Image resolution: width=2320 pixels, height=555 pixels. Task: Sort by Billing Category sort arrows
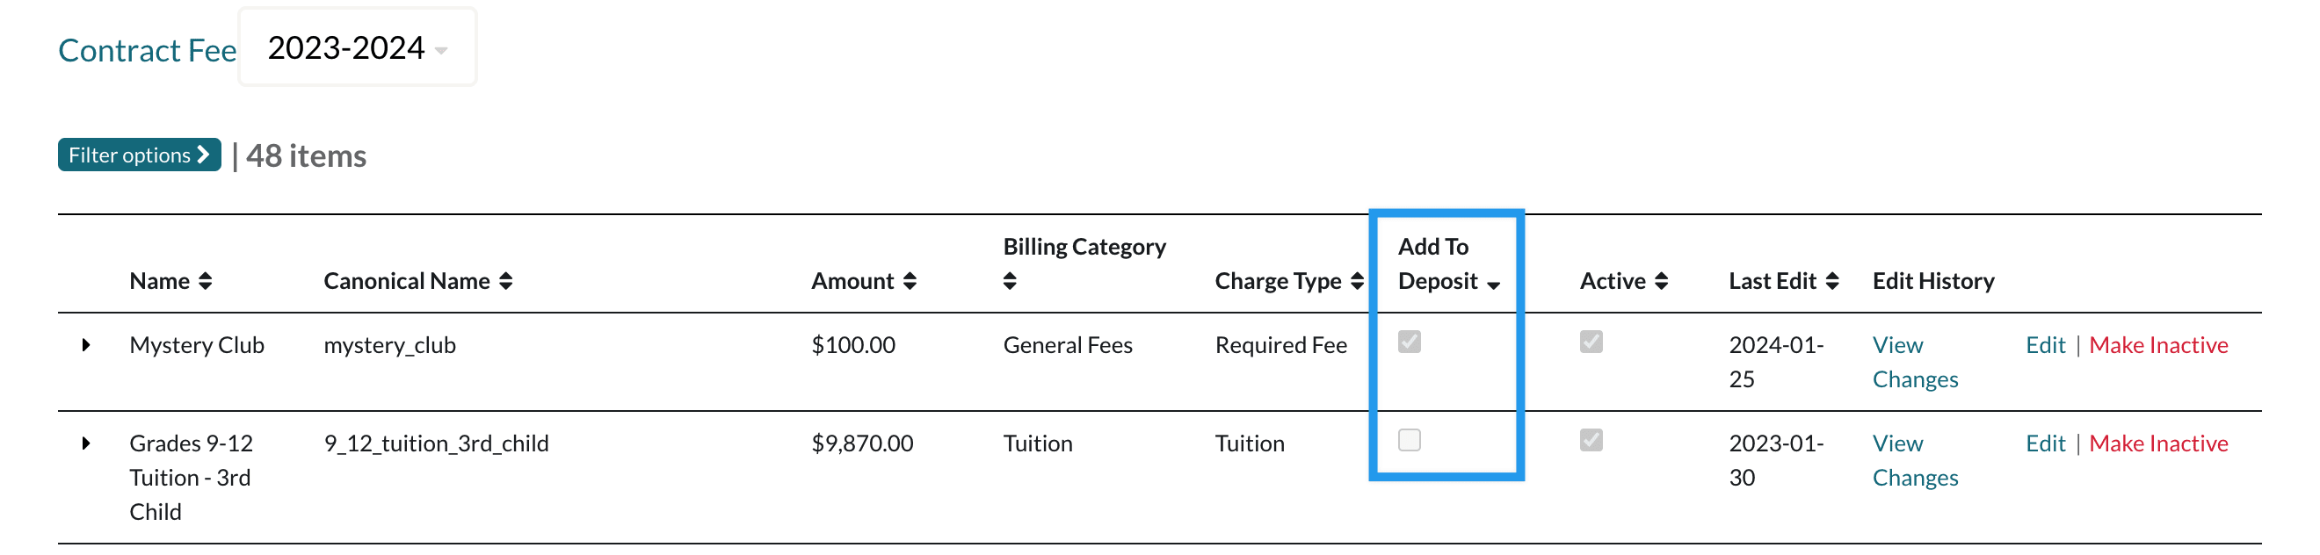[1010, 282]
